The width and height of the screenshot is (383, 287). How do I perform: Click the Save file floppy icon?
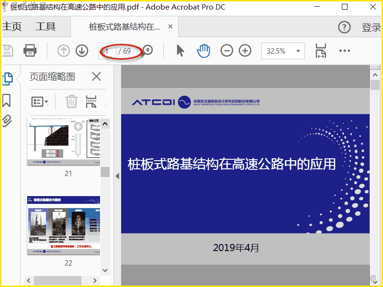click(7, 51)
